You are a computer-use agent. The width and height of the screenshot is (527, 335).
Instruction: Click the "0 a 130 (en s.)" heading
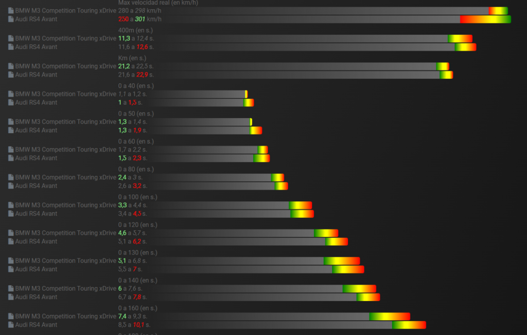[x=138, y=253]
